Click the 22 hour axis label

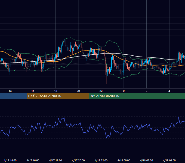101,91
